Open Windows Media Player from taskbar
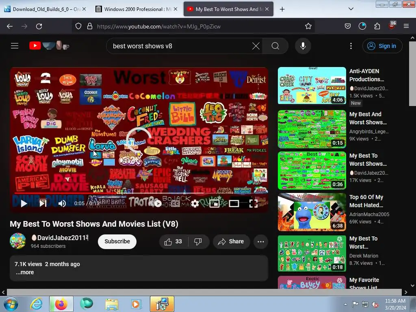This screenshot has width=416, height=312. (136, 304)
